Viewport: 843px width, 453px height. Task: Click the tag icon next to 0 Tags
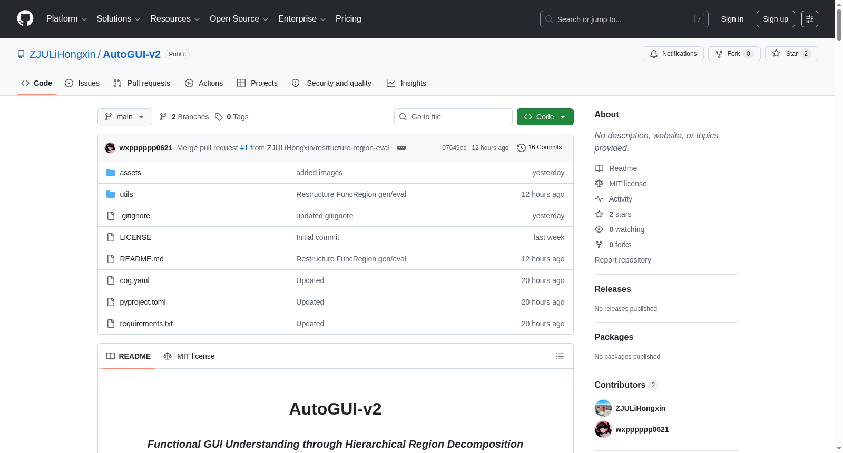click(219, 117)
